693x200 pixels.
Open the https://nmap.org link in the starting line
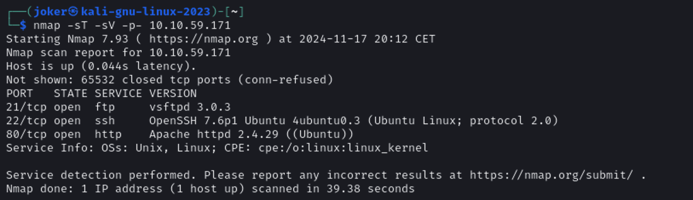[203, 39]
